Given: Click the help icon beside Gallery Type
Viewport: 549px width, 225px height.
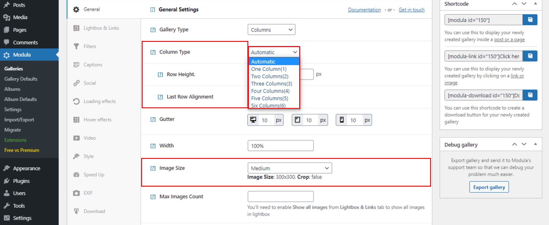Looking at the screenshot, I should (x=153, y=29).
